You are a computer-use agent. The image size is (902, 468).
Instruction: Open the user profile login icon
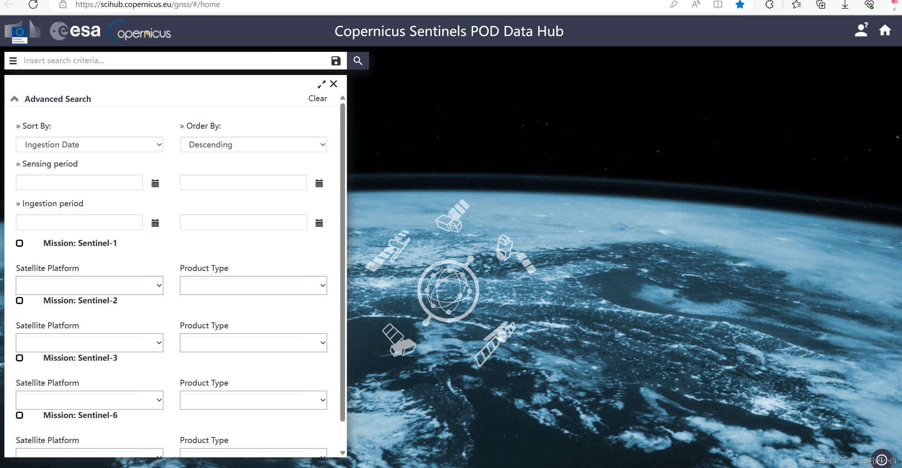click(861, 30)
